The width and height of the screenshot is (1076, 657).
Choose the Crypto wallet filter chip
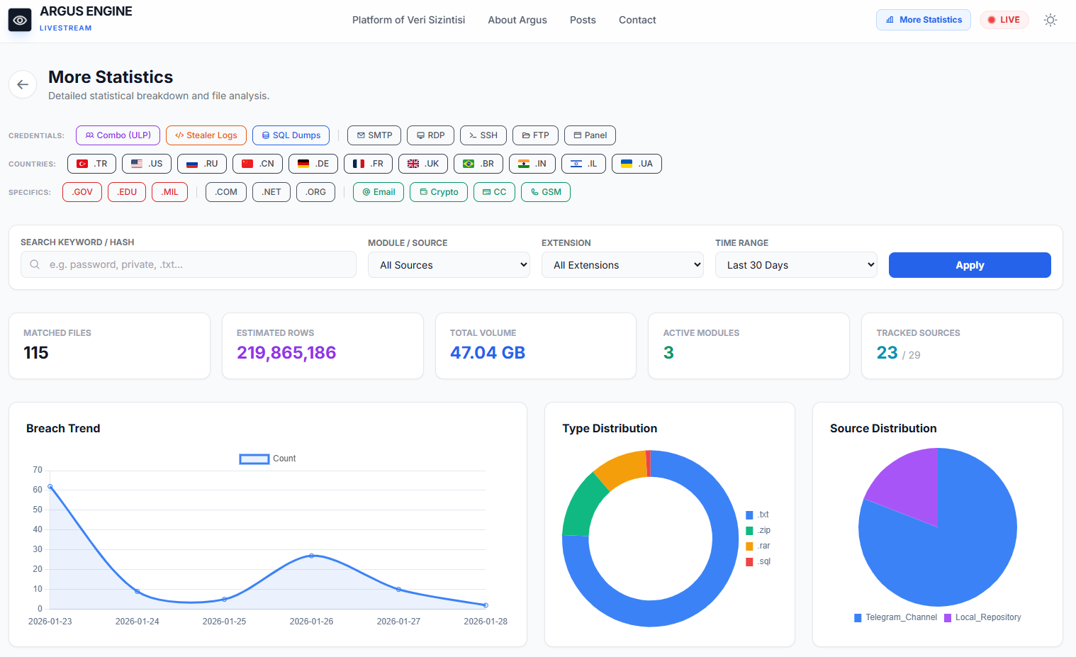click(x=439, y=192)
